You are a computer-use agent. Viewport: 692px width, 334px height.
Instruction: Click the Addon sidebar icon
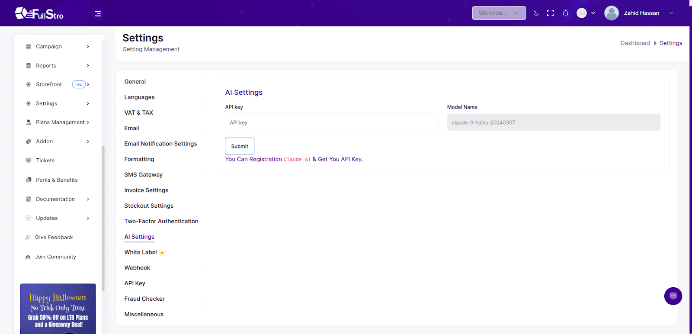29,141
